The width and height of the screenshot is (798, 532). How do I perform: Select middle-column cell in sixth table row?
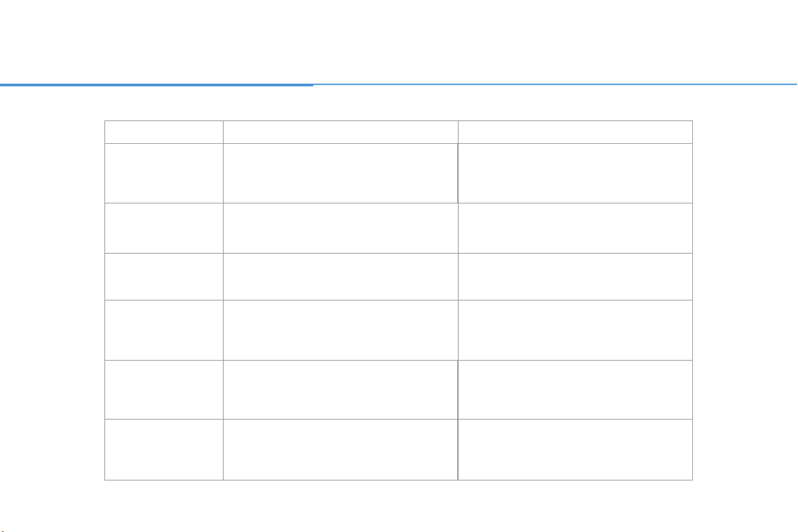(x=341, y=390)
